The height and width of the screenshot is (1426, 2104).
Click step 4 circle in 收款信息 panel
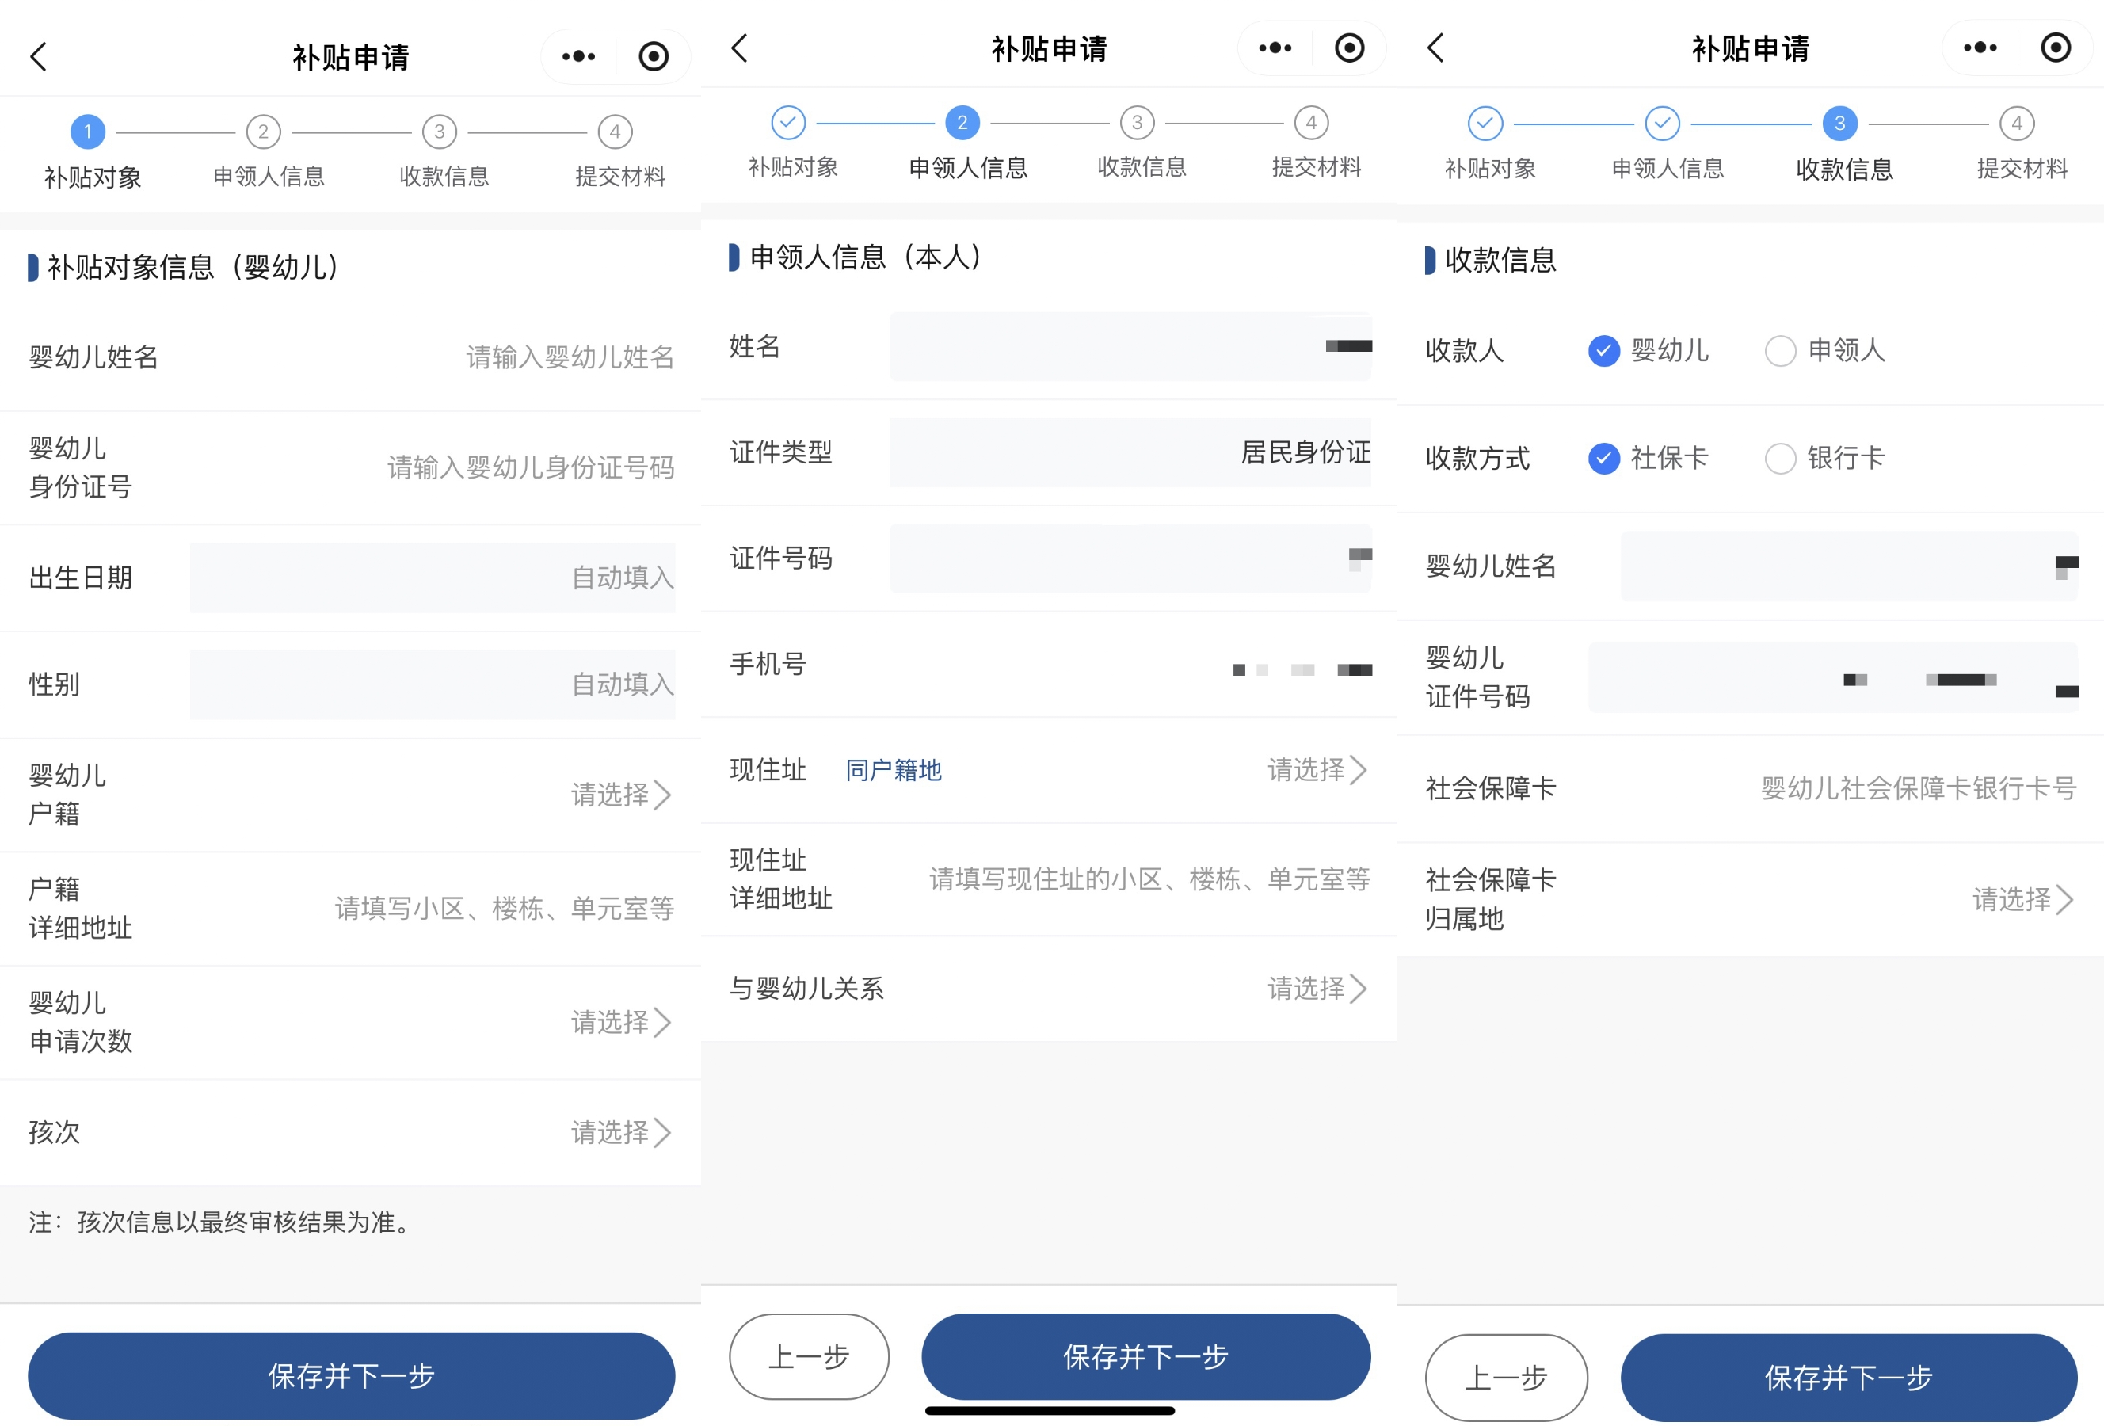[x=2016, y=124]
